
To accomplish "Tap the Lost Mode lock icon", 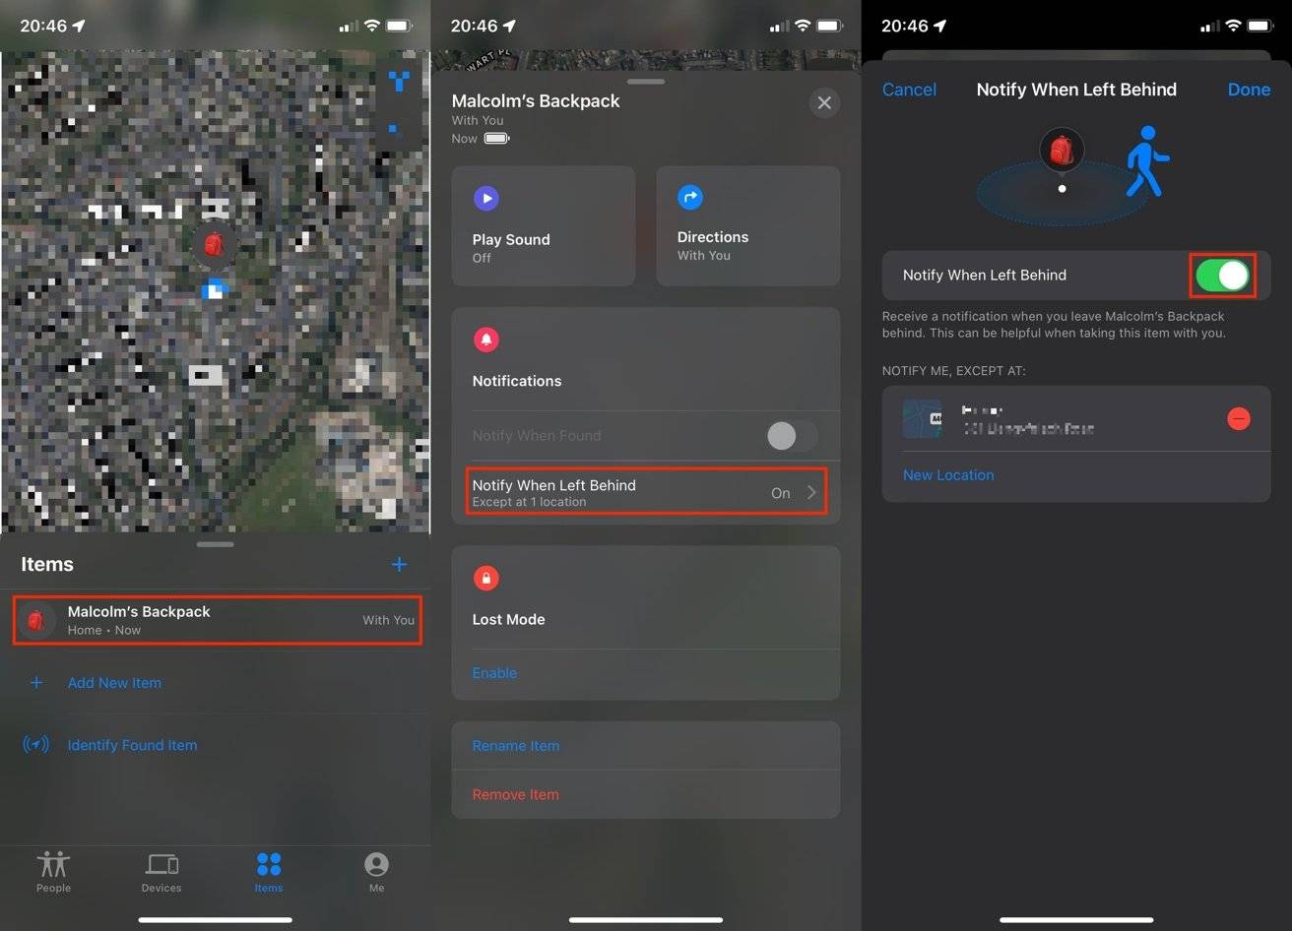I will tap(485, 579).
